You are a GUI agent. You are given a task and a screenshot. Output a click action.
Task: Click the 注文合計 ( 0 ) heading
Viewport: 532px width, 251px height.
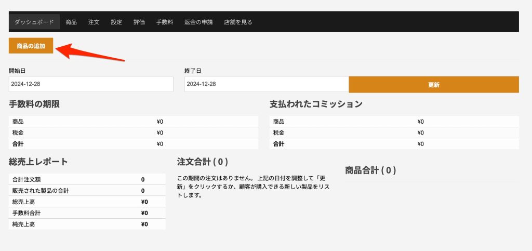point(203,162)
